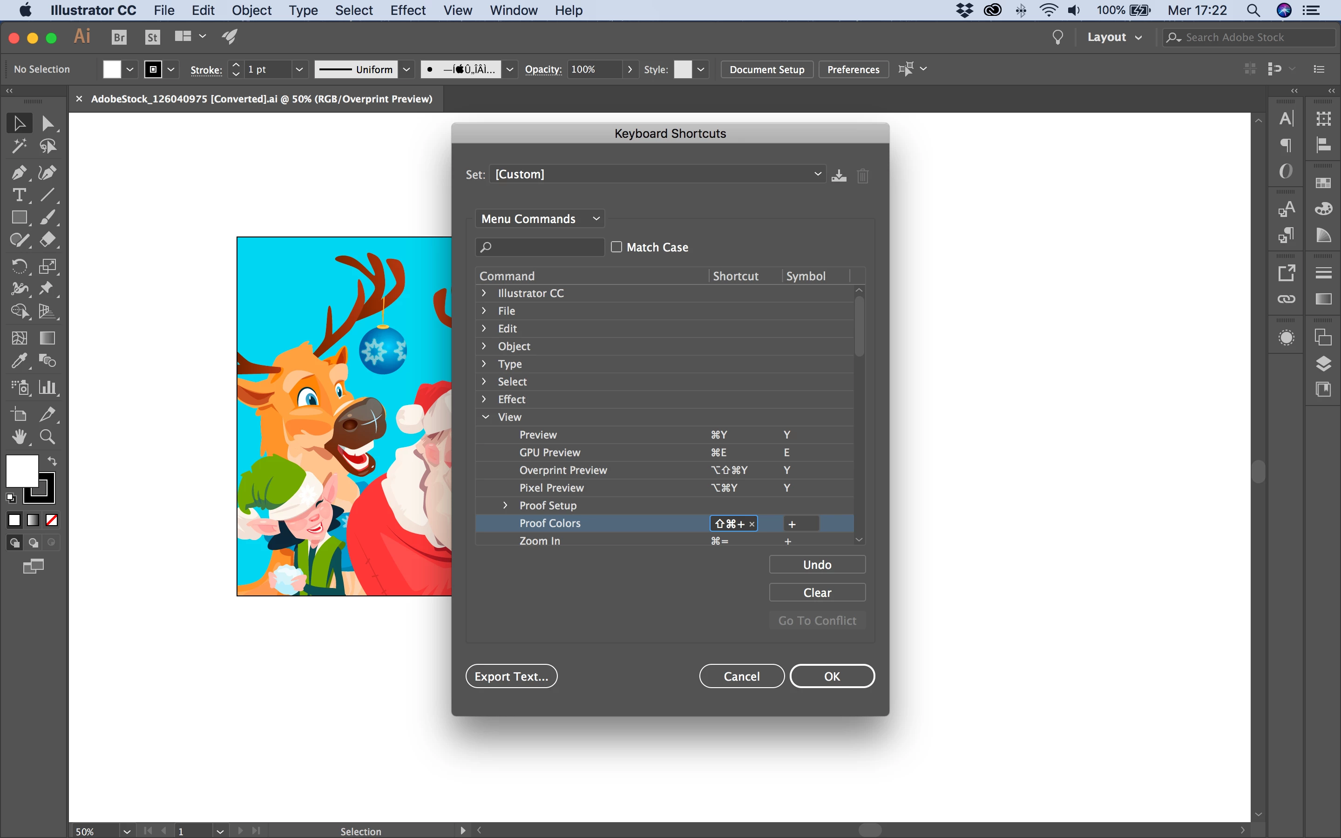
Task: Click the Export Text button
Action: [511, 676]
